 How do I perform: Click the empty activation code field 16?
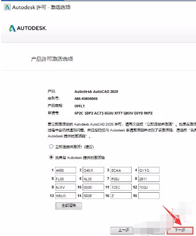(x=149, y=195)
